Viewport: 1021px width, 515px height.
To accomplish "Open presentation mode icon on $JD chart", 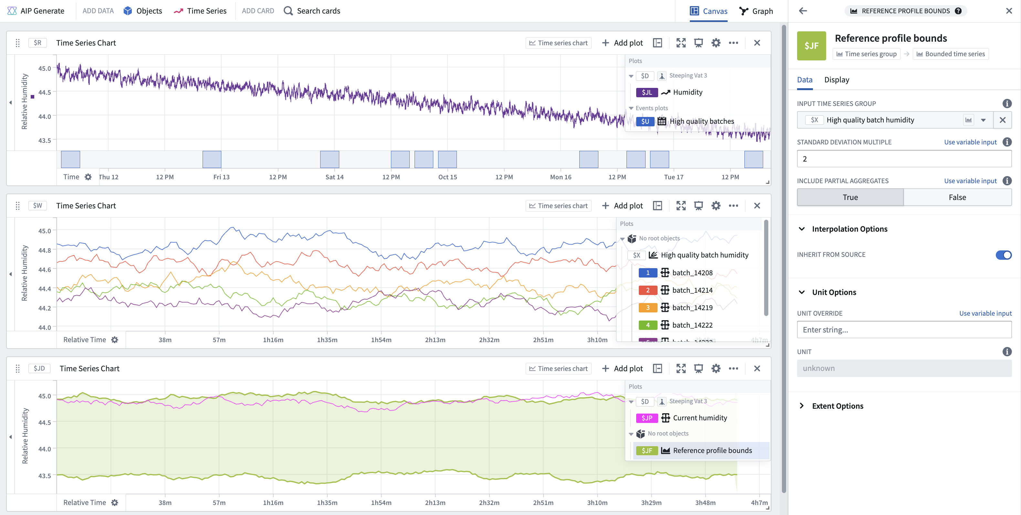I will point(698,369).
